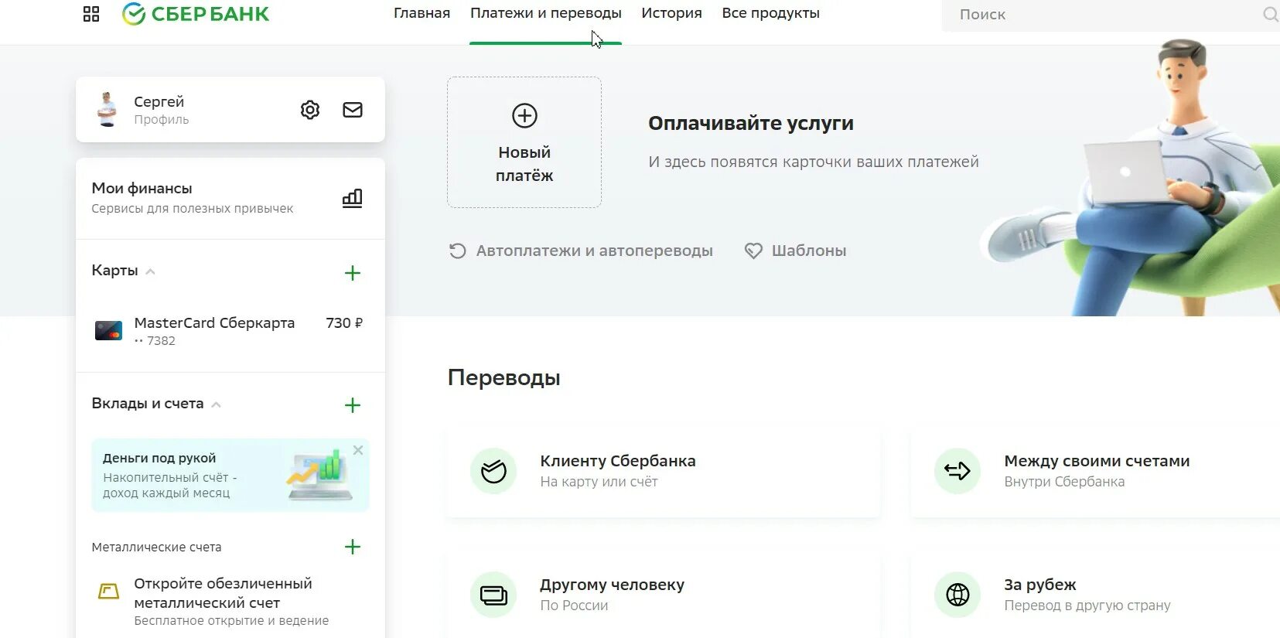The image size is (1280, 638).
Task: Open messages envelope icon
Action: (353, 110)
